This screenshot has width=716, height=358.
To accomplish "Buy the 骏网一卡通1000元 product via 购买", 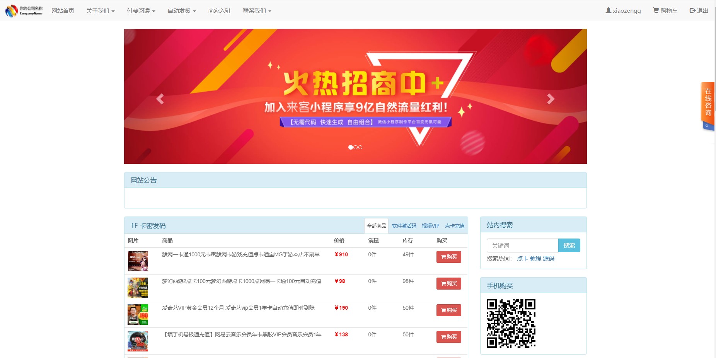I will click(x=448, y=257).
